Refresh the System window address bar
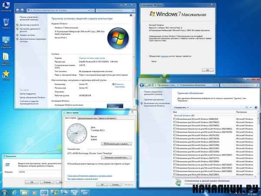The height and width of the screenshot is (196, 261). click(93, 10)
